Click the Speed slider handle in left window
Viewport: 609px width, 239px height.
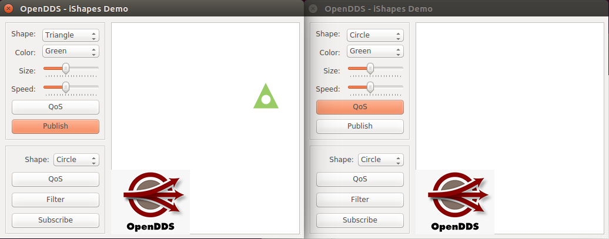tap(66, 87)
